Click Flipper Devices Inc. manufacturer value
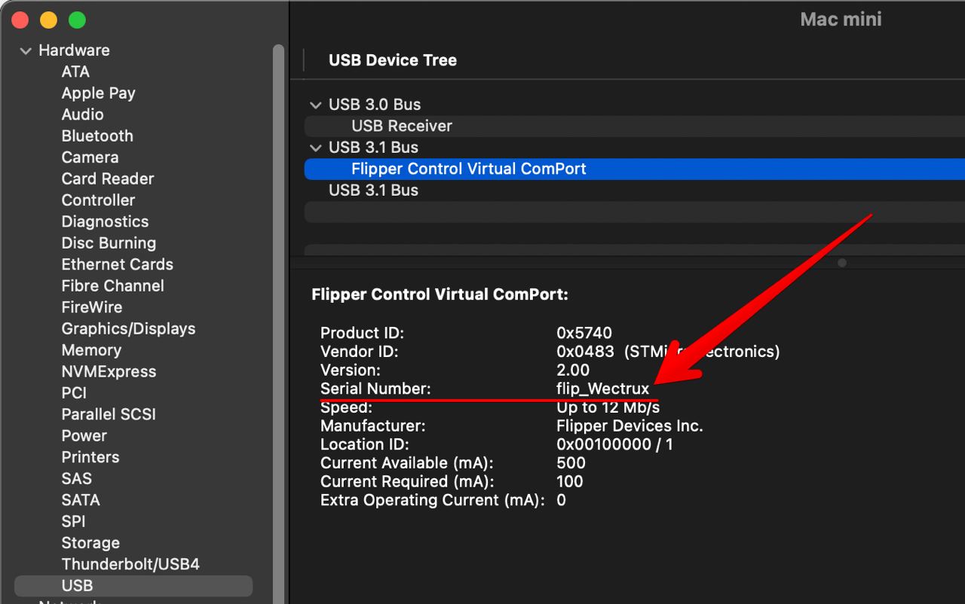This screenshot has height=604, width=965. coord(630,426)
